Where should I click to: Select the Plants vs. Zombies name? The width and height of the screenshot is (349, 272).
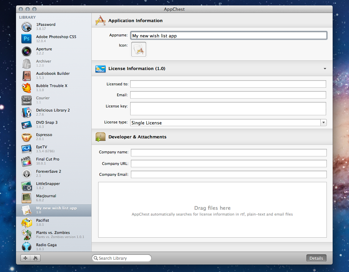[x=53, y=233]
